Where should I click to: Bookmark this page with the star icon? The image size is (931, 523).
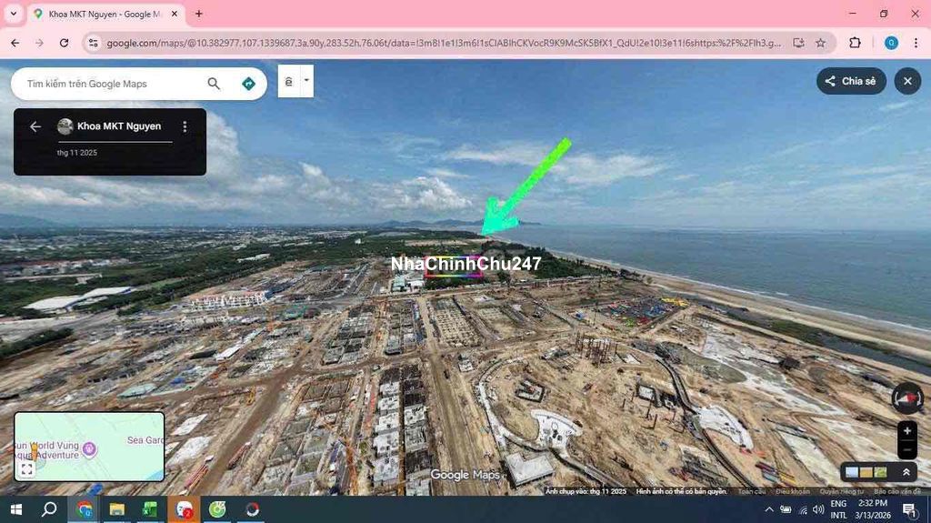[x=820, y=43]
